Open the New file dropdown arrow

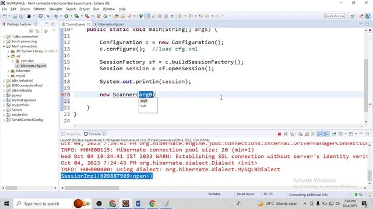click(9, 16)
